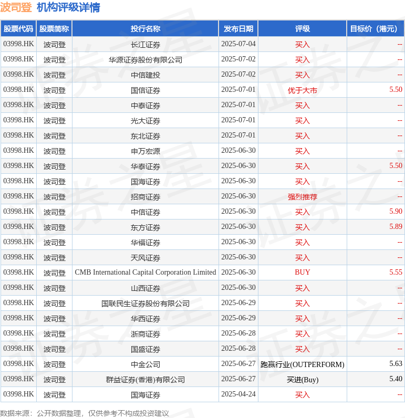Click the 发布日期 column header
405x418 pixels.
pos(238,28)
